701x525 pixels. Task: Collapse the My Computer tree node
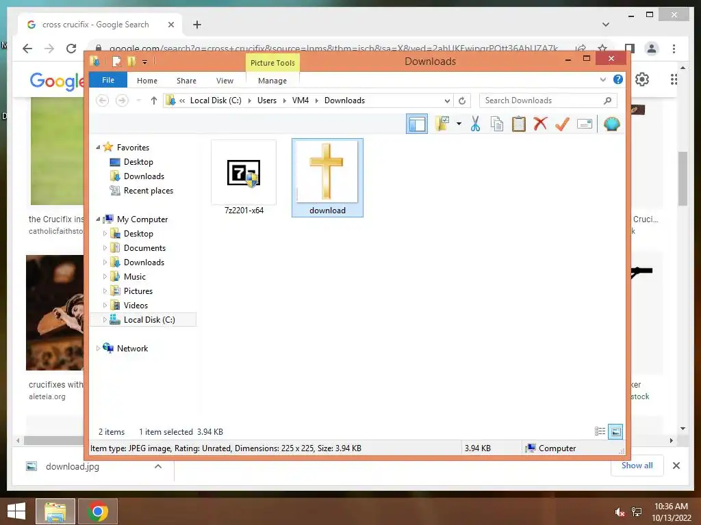(x=98, y=219)
